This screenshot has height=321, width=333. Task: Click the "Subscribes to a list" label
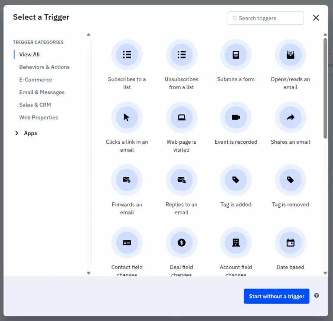127,83
